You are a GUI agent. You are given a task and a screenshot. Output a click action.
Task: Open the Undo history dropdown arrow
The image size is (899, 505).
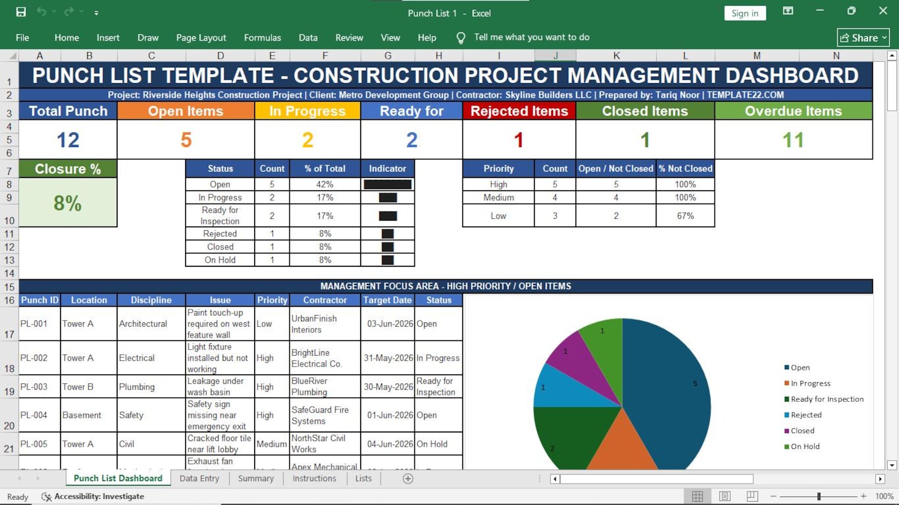54,12
